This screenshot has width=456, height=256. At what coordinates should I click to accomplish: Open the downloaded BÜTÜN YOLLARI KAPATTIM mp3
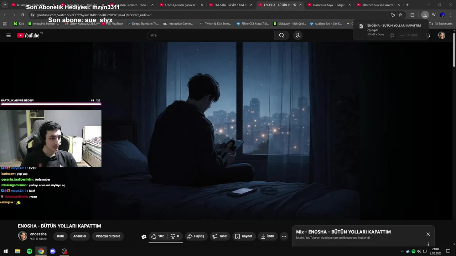(x=391, y=30)
